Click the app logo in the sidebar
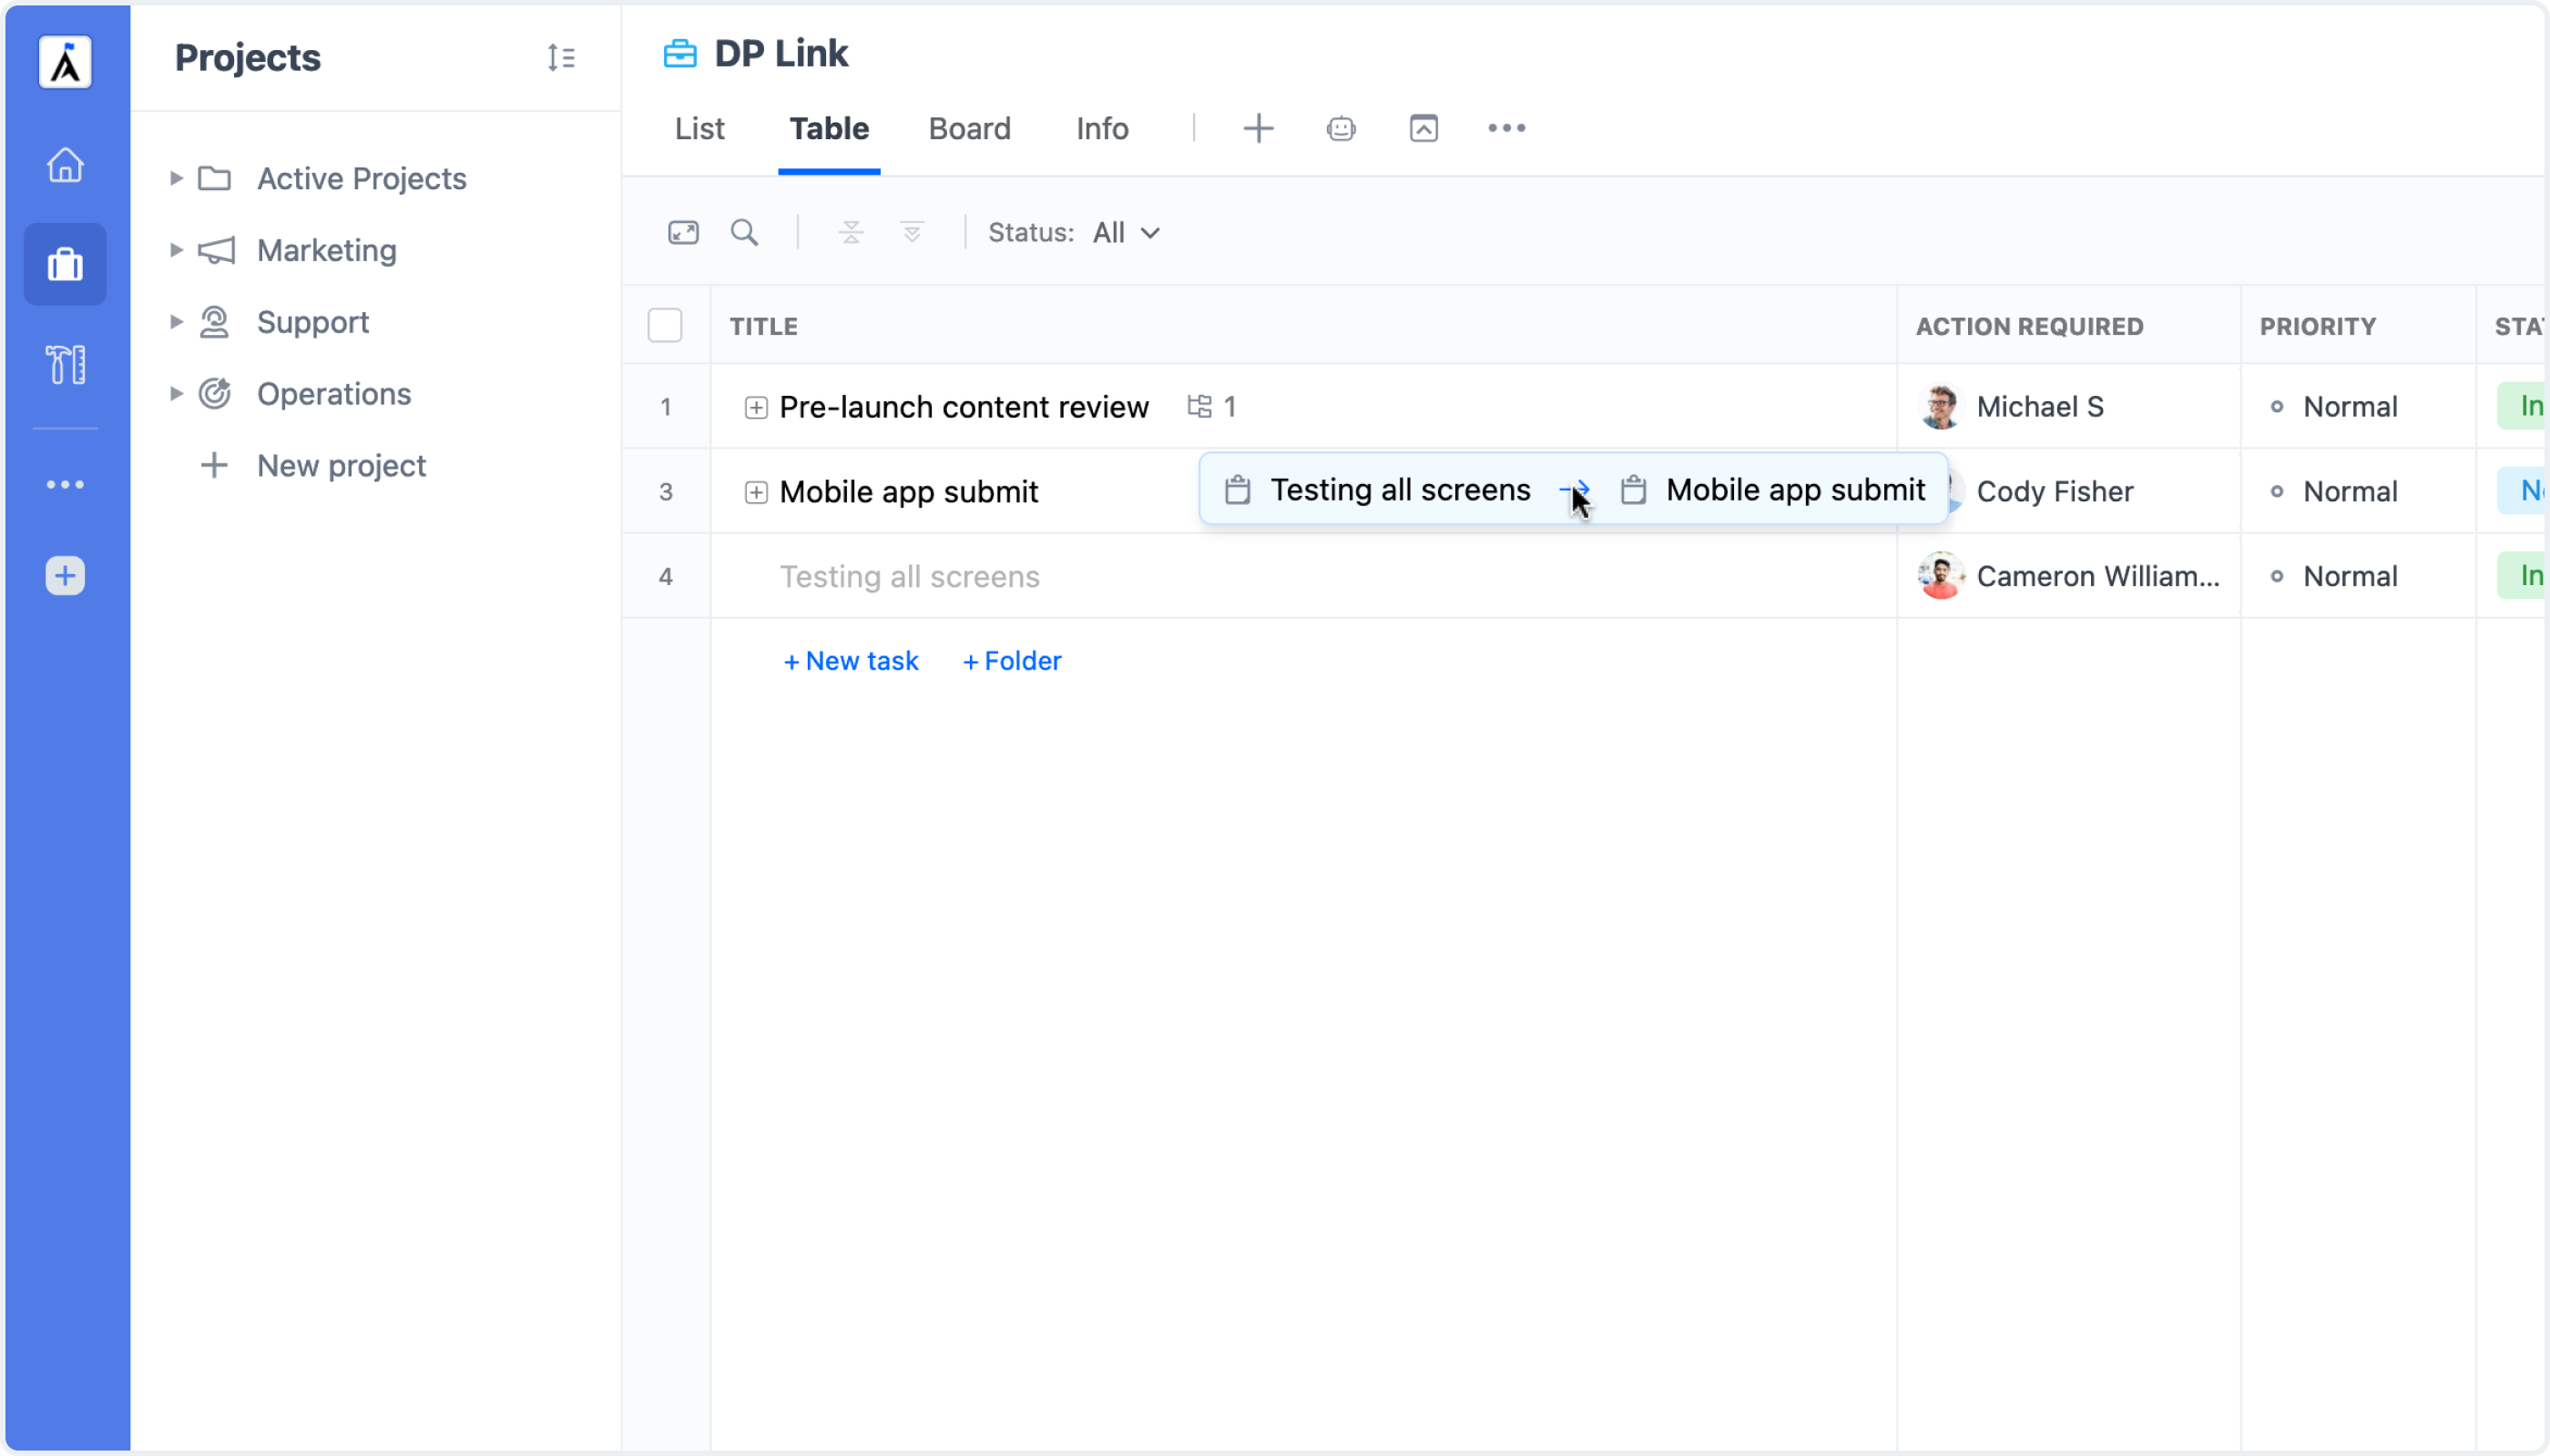Image resolution: width=2550 pixels, height=1456 pixels. (x=65, y=62)
